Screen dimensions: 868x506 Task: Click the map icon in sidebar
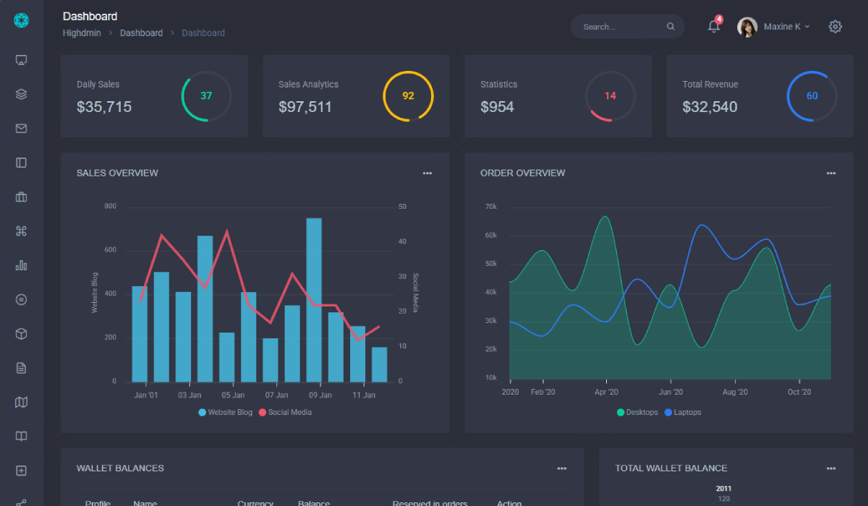[21, 403]
